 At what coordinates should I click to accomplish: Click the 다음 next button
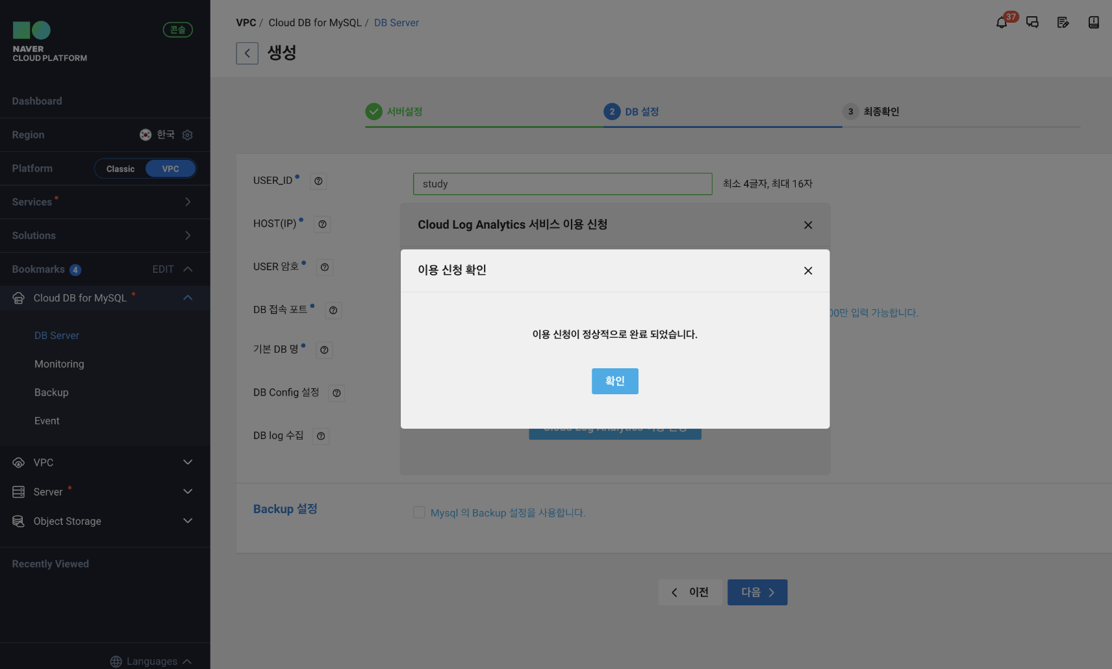(757, 592)
